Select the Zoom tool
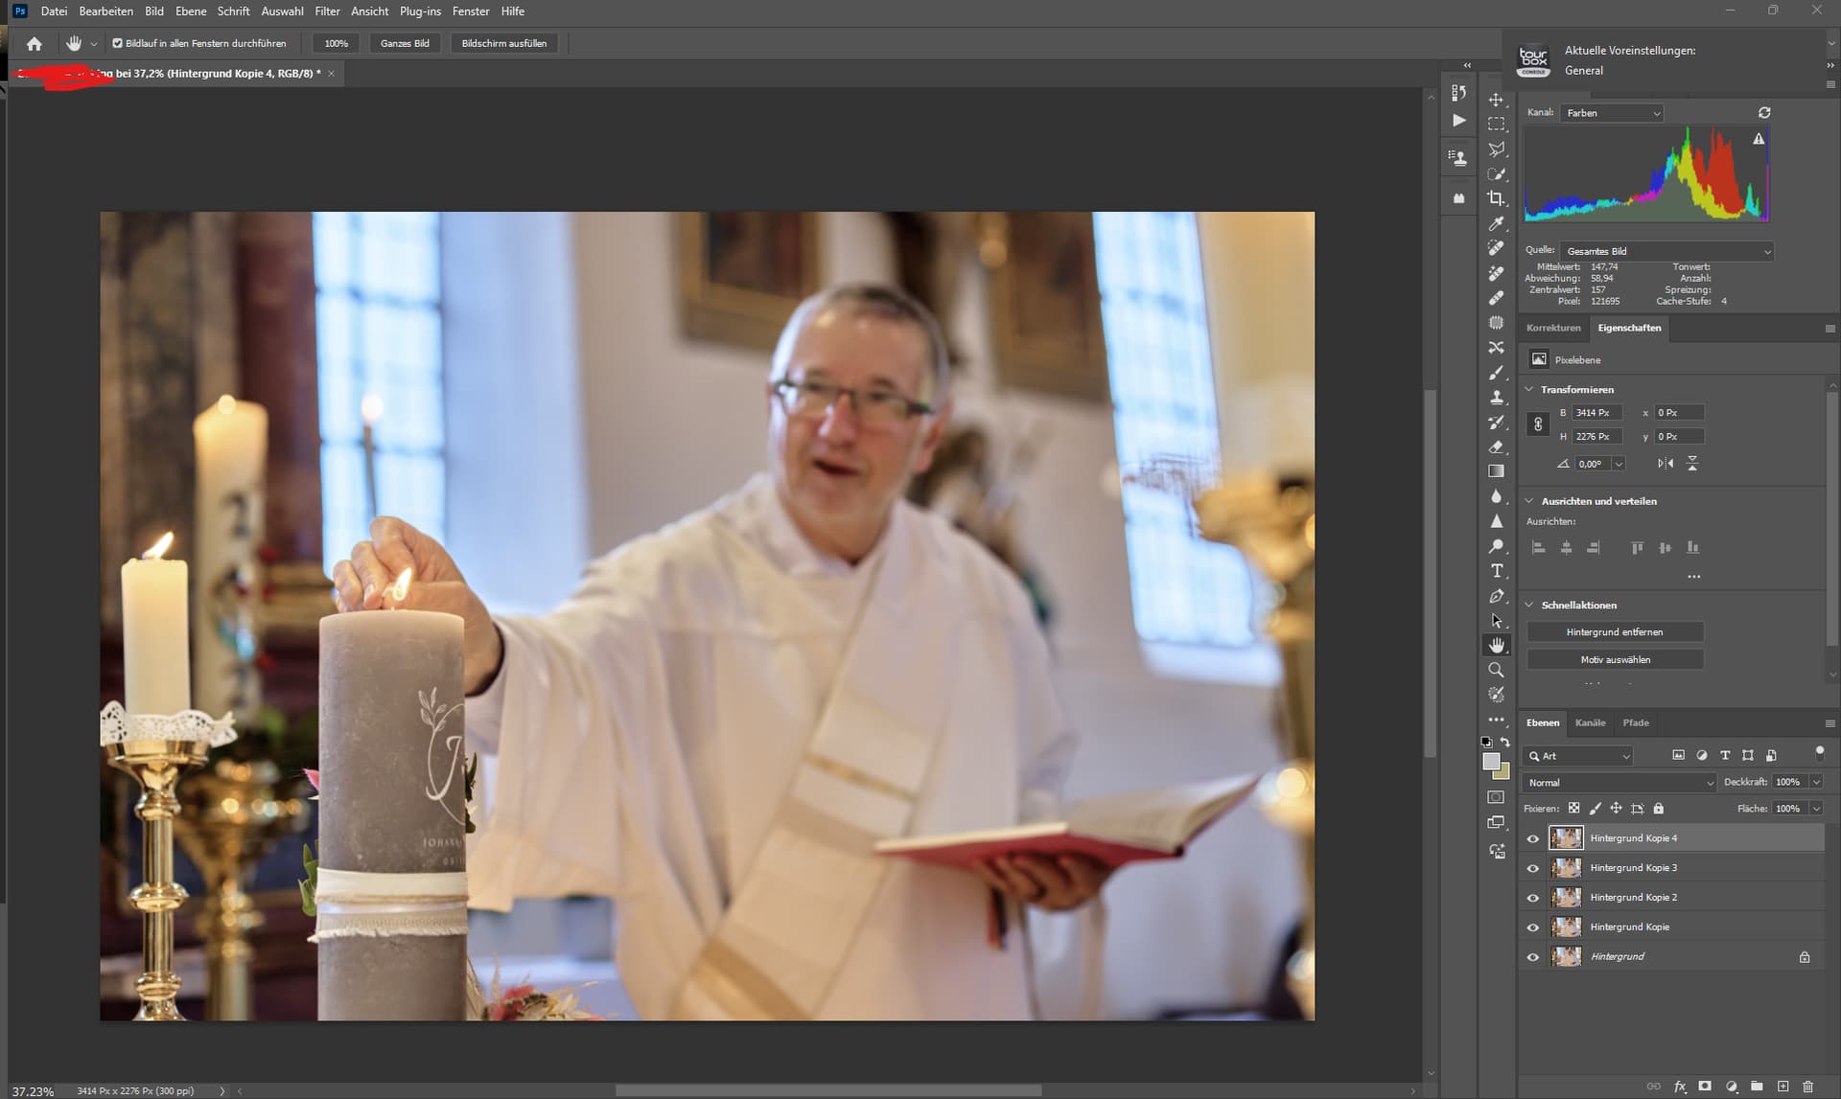The image size is (1841, 1099). coord(1496,670)
